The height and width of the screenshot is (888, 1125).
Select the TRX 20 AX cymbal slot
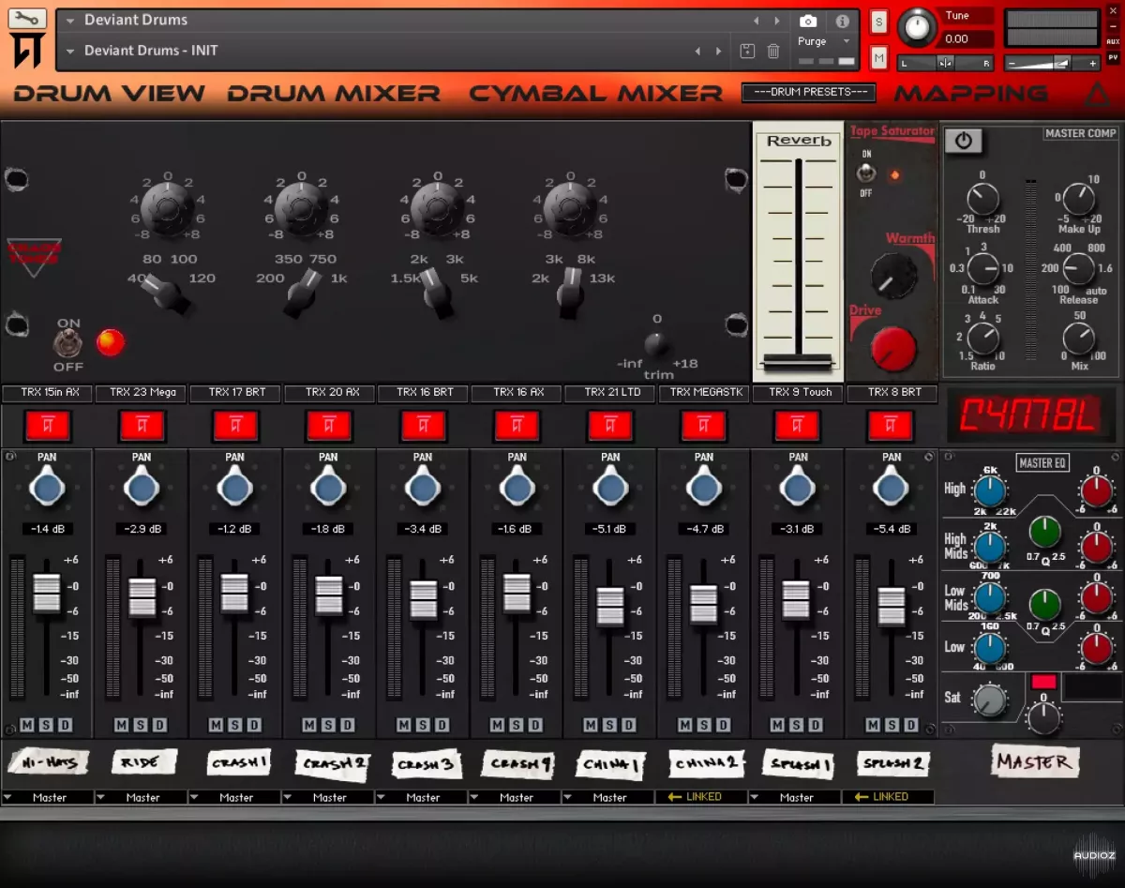(x=330, y=393)
